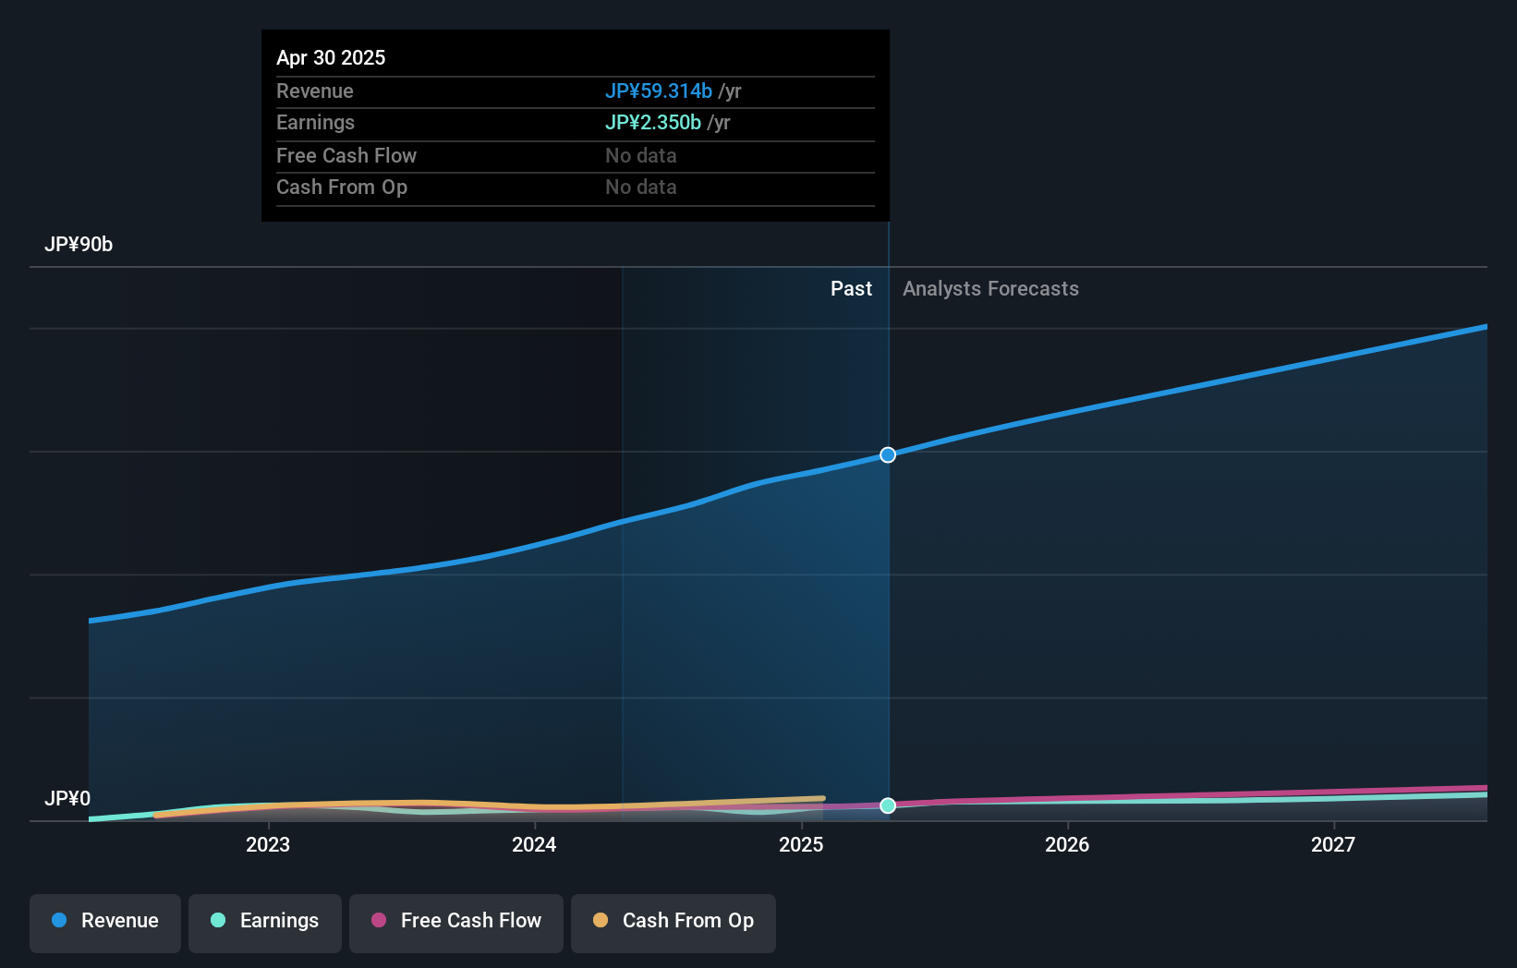1517x968 pixels.
Task: Toggle the Free Cash Flow legend item
Action: point(456,923)
